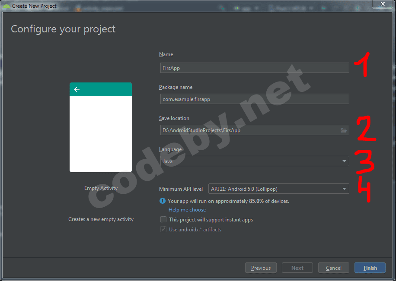Click the Name input field containing FirsApp
The height and width of the screenshot is (281, 396).
click(x=255, y=68)
